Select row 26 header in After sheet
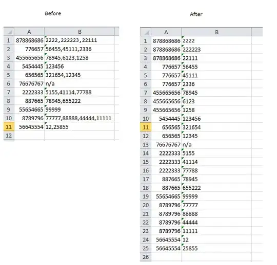 [x=146, y=257]
